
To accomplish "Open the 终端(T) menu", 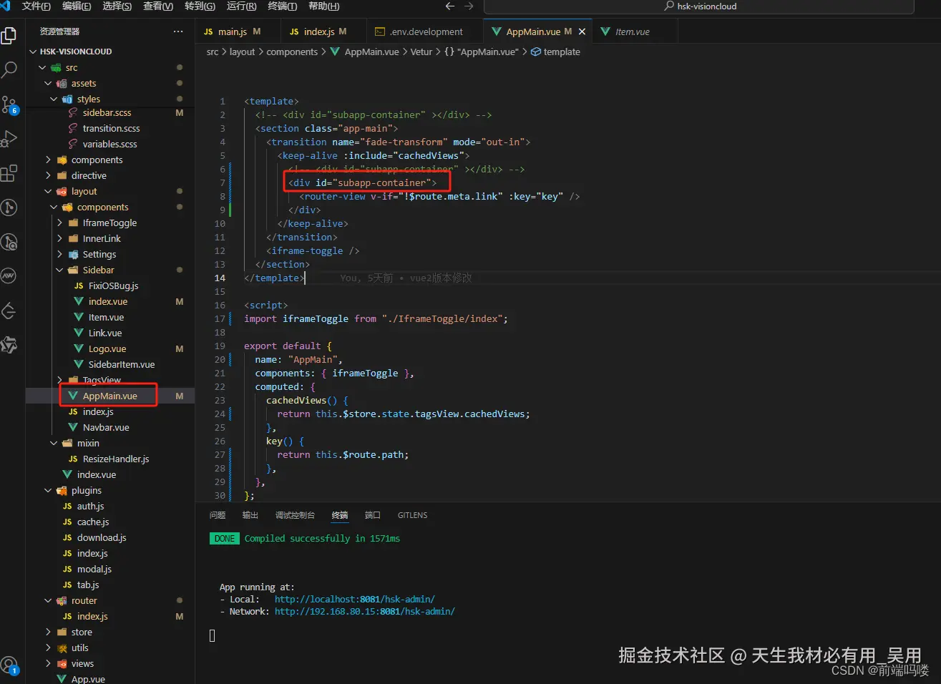I will tap(283, 6).
